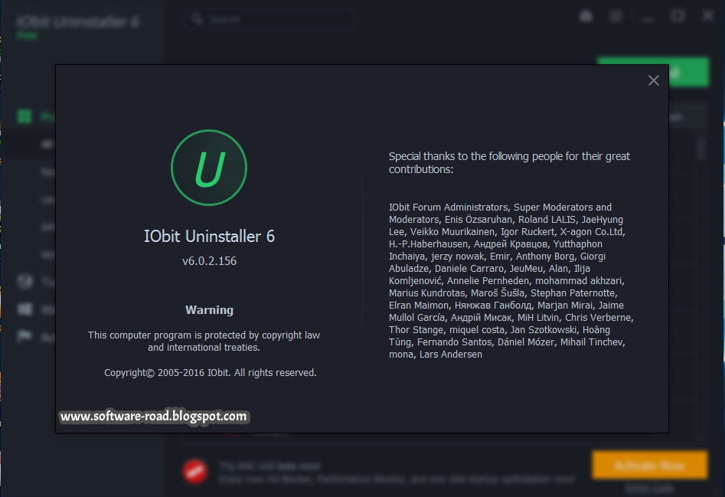725x497 pixels.
Task: Click the vertical scrollbar on the program list
Action: [701, 147]
